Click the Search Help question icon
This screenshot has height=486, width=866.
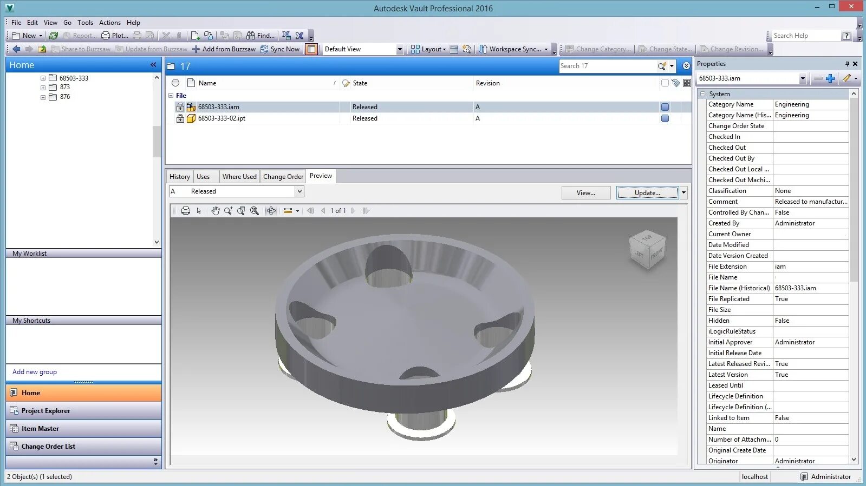point(847,36)
